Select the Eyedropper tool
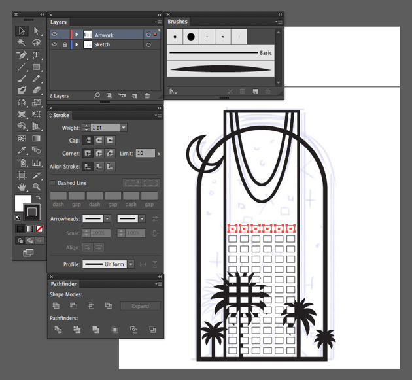The width and height of the screenshot is (412, 380). click(x=22, y=150)
